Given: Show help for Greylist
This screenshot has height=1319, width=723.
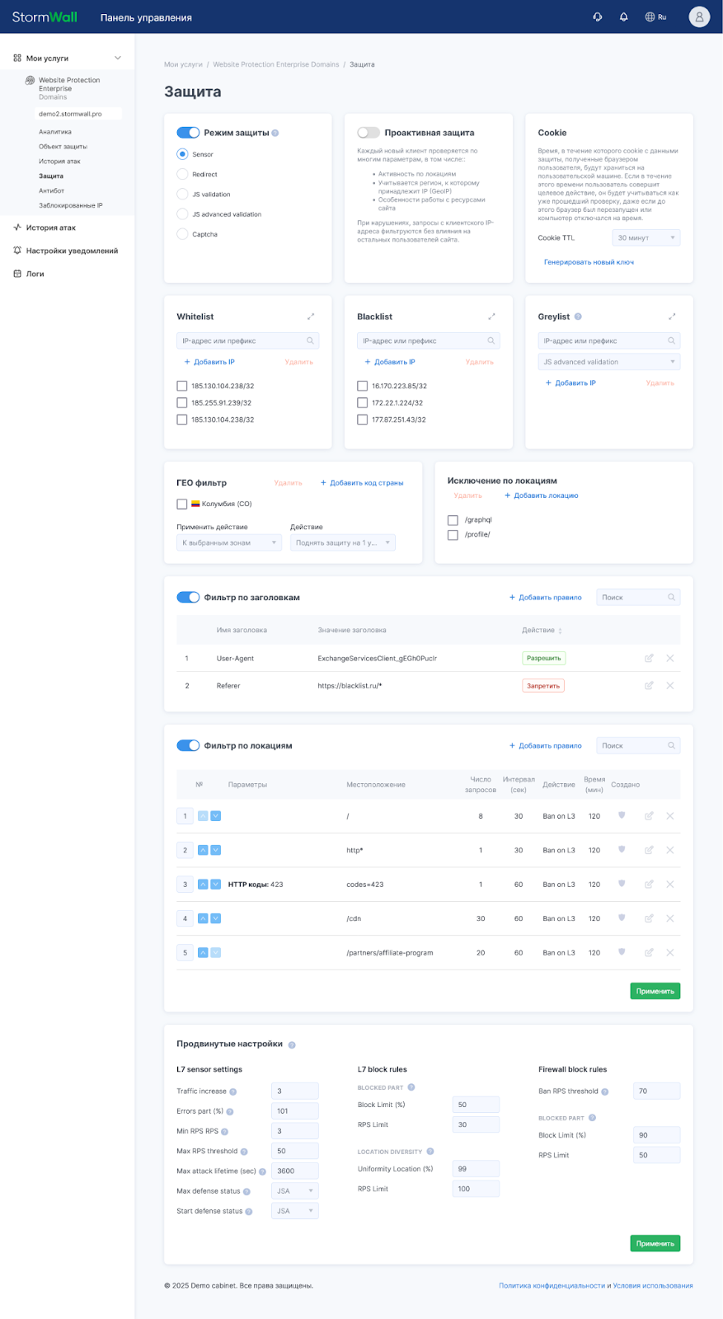Looking at the screenshot, I should click(578, 317).
